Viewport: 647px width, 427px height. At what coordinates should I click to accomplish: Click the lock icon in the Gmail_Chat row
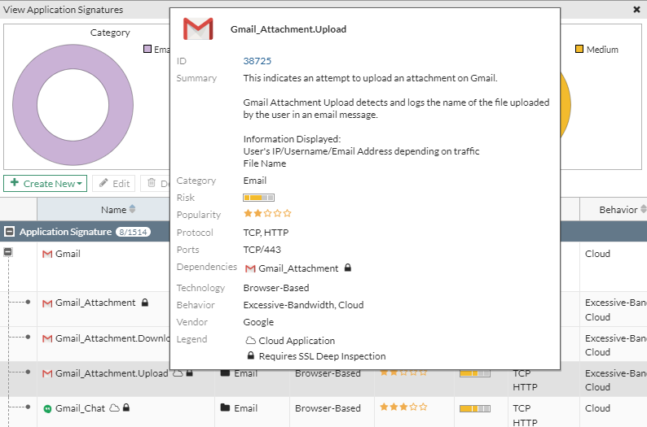coord(126,407)
